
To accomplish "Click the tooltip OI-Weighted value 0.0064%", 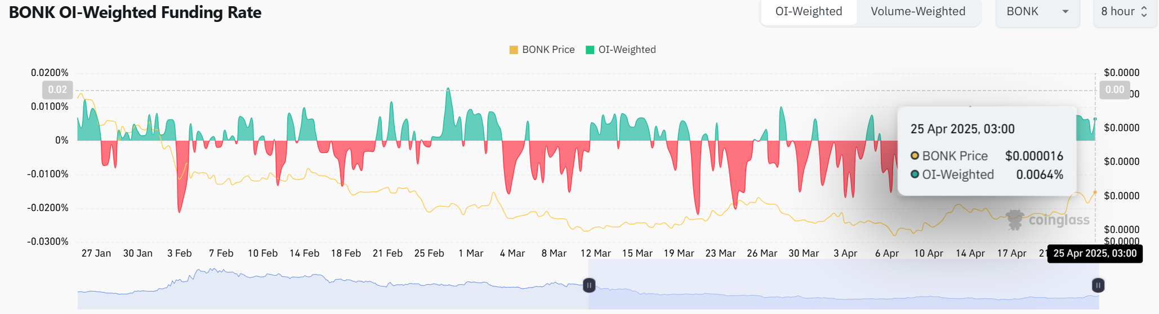I will pos(1040,174).
